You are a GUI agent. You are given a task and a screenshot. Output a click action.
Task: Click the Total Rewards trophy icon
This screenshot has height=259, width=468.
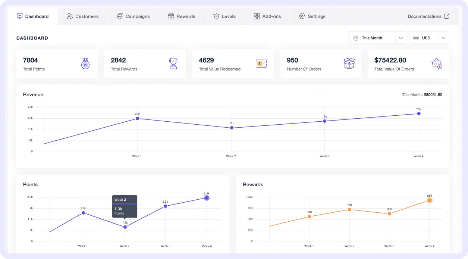(173, 63)
